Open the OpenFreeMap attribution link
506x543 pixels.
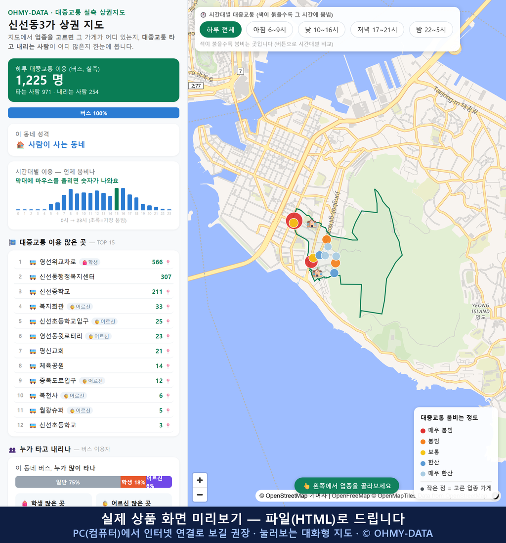pos(351,496)
